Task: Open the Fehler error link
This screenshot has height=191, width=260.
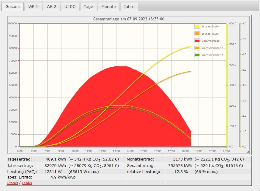Action: 27,183
